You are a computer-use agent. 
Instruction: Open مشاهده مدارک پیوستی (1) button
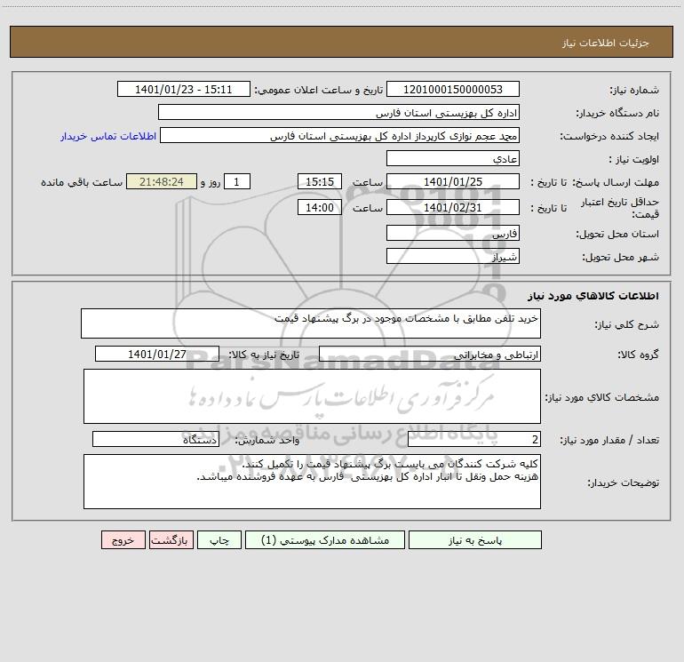pyautogui.click(x=325, y=540)
